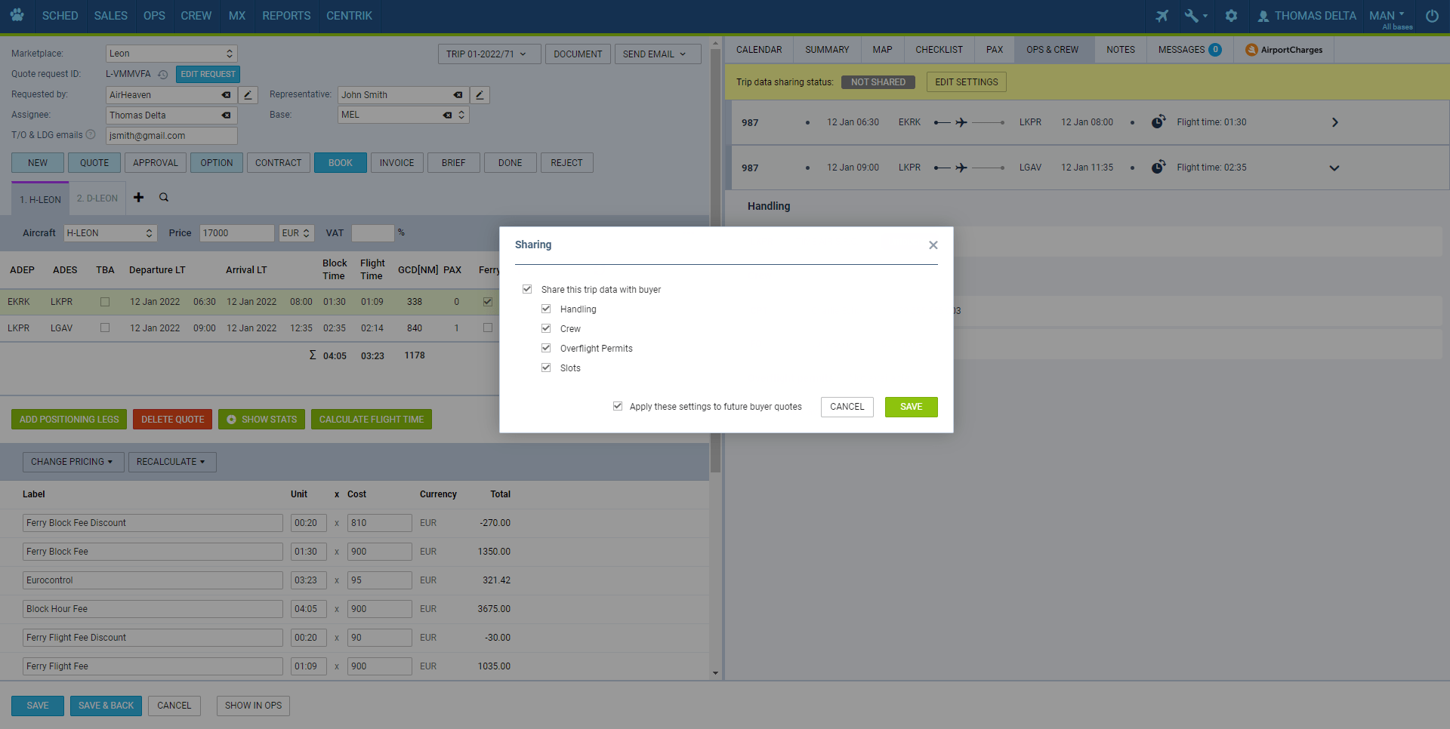Uncheck the Handling sharing checkbox
1450x729 pixels.
[x=546, y=309]
